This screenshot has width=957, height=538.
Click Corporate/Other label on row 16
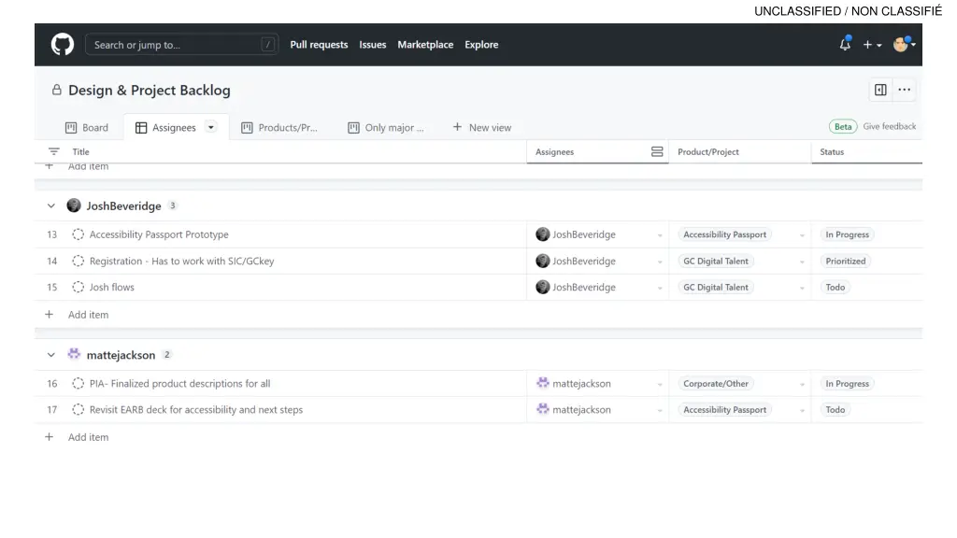click(x=715, y=384)
